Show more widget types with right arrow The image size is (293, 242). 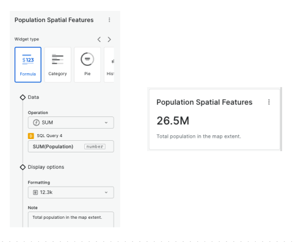coord(109,40)
